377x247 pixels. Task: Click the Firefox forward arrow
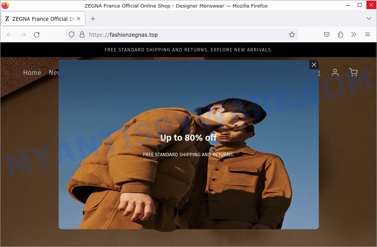pyautogui.click(x=23, y=35)
